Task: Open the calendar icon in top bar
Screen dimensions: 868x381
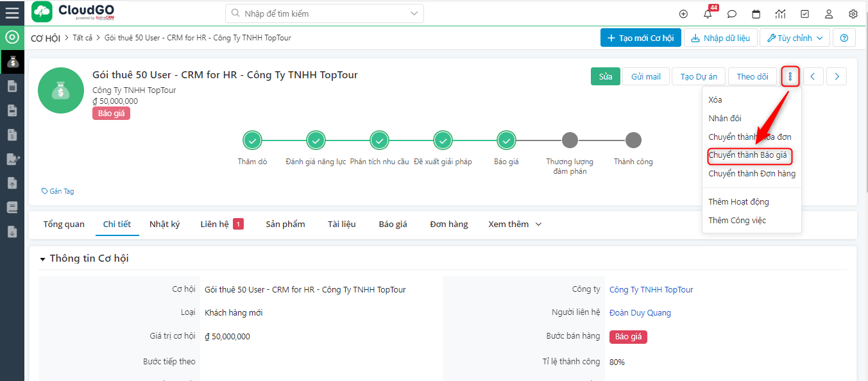Action: (756, 14)
